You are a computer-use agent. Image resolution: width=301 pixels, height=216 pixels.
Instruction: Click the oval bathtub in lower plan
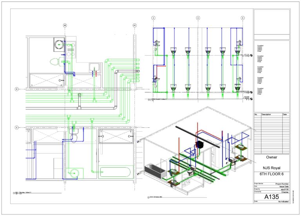115,172
